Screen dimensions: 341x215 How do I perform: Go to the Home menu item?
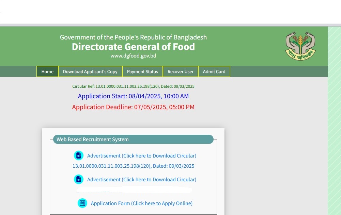click(x=47, y=71)
